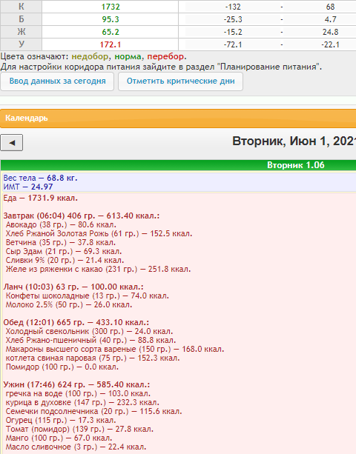Click the Еда 1731.9 ккал total line
356x454 pixels.
[x=41, y=198]
